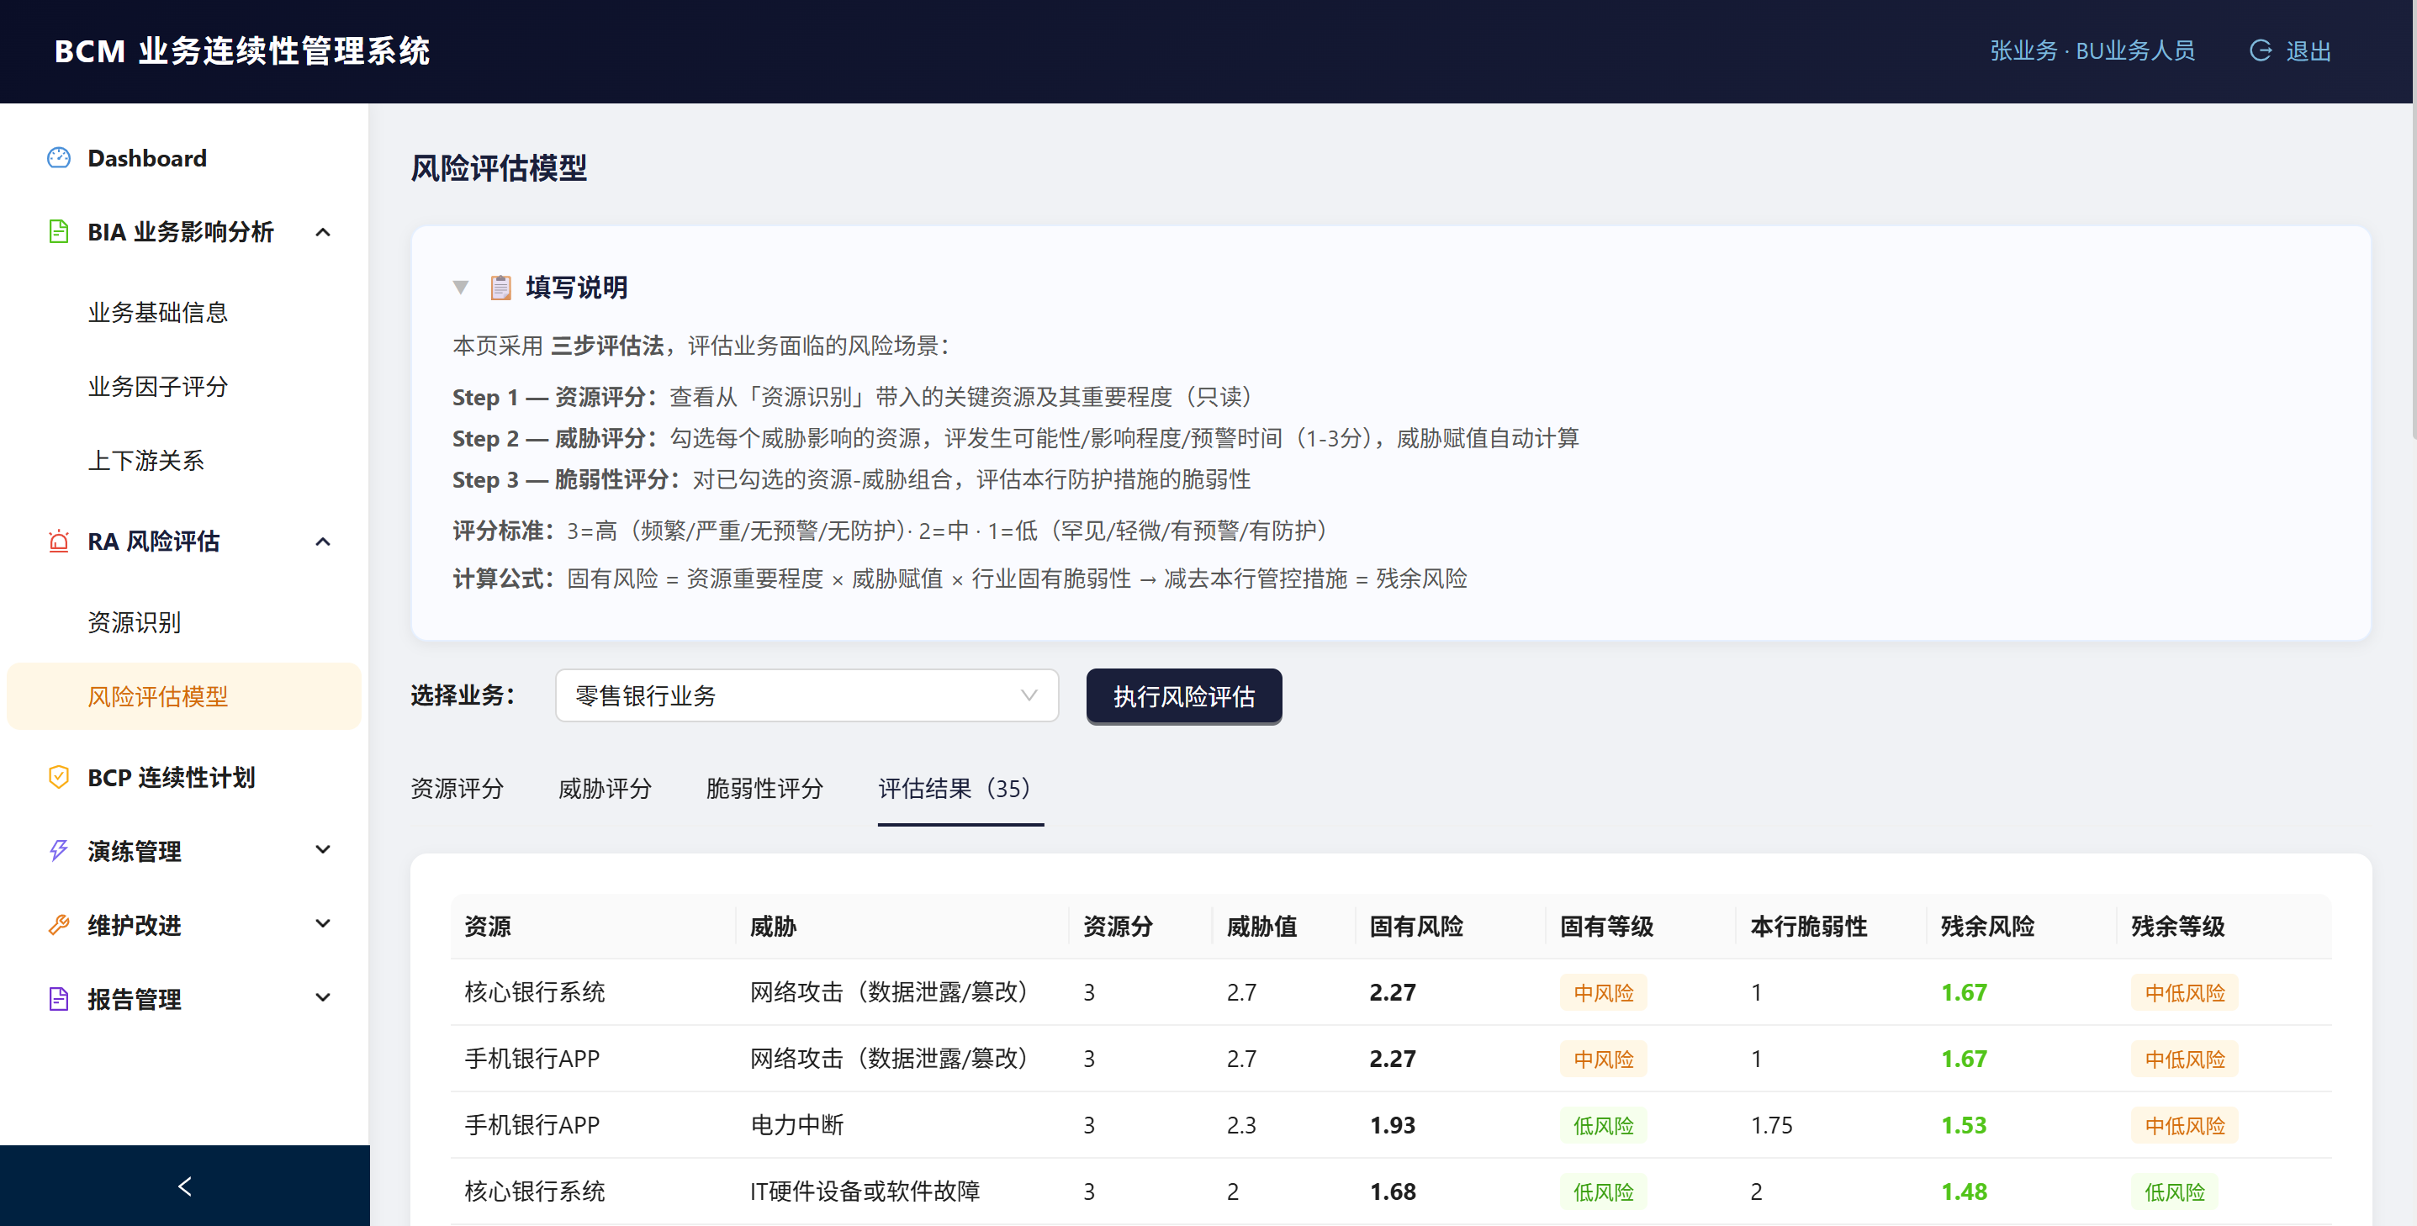Screen dimensions: 2417x1226
Task: Collapse the RA 风险评估 menu chevron
Action: click(x=323, y=542)
